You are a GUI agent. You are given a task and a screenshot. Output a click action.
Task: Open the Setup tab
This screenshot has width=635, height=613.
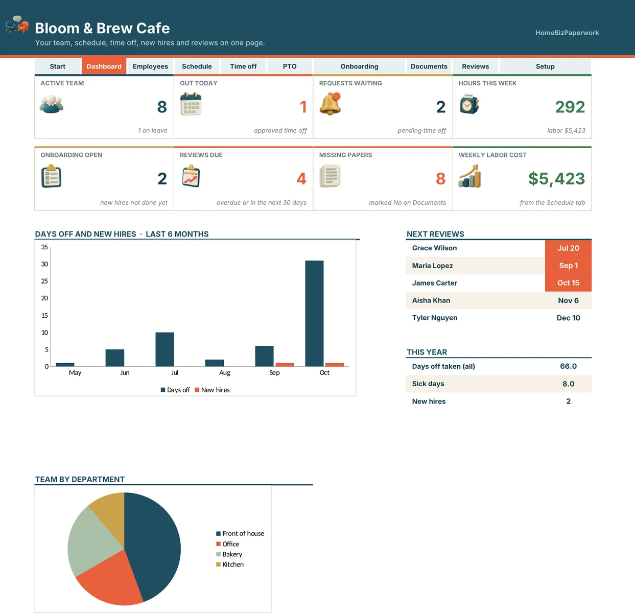tap(545, 66)
